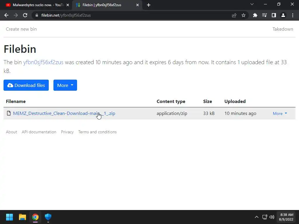Reload the Filebin page

pyautogui.click(x=25, y=15)
